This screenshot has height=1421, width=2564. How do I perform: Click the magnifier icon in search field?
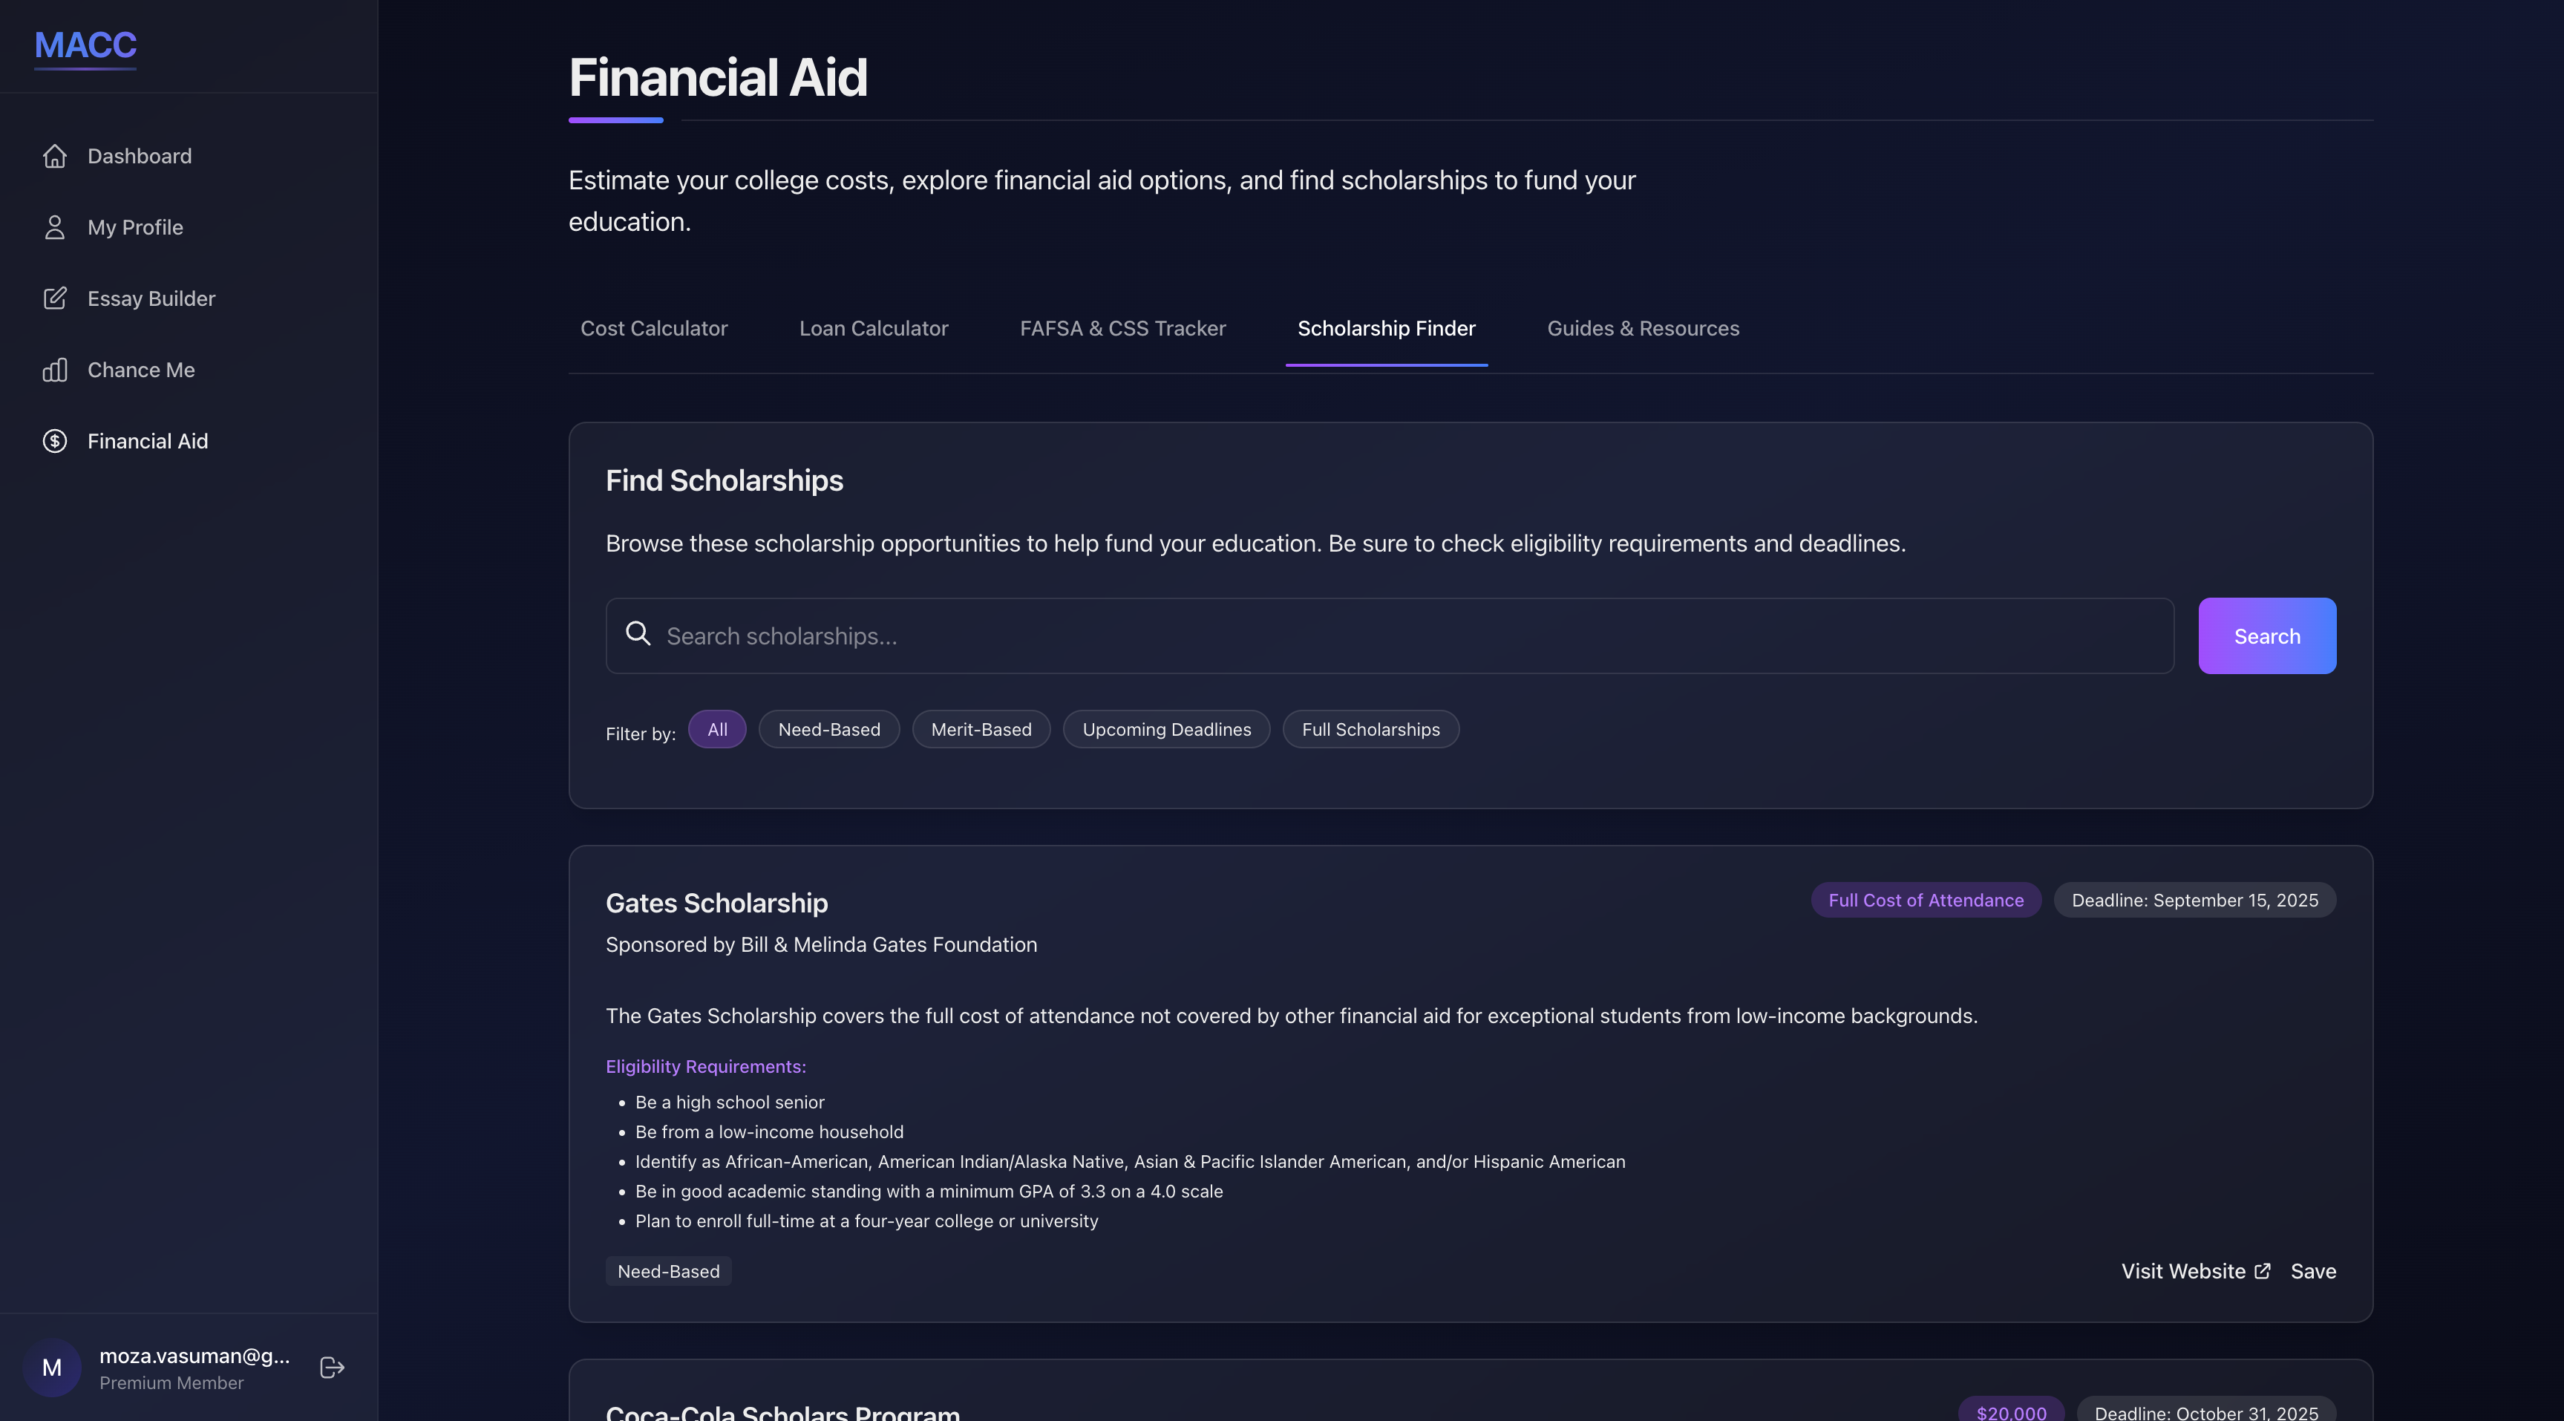coord(638,634)
